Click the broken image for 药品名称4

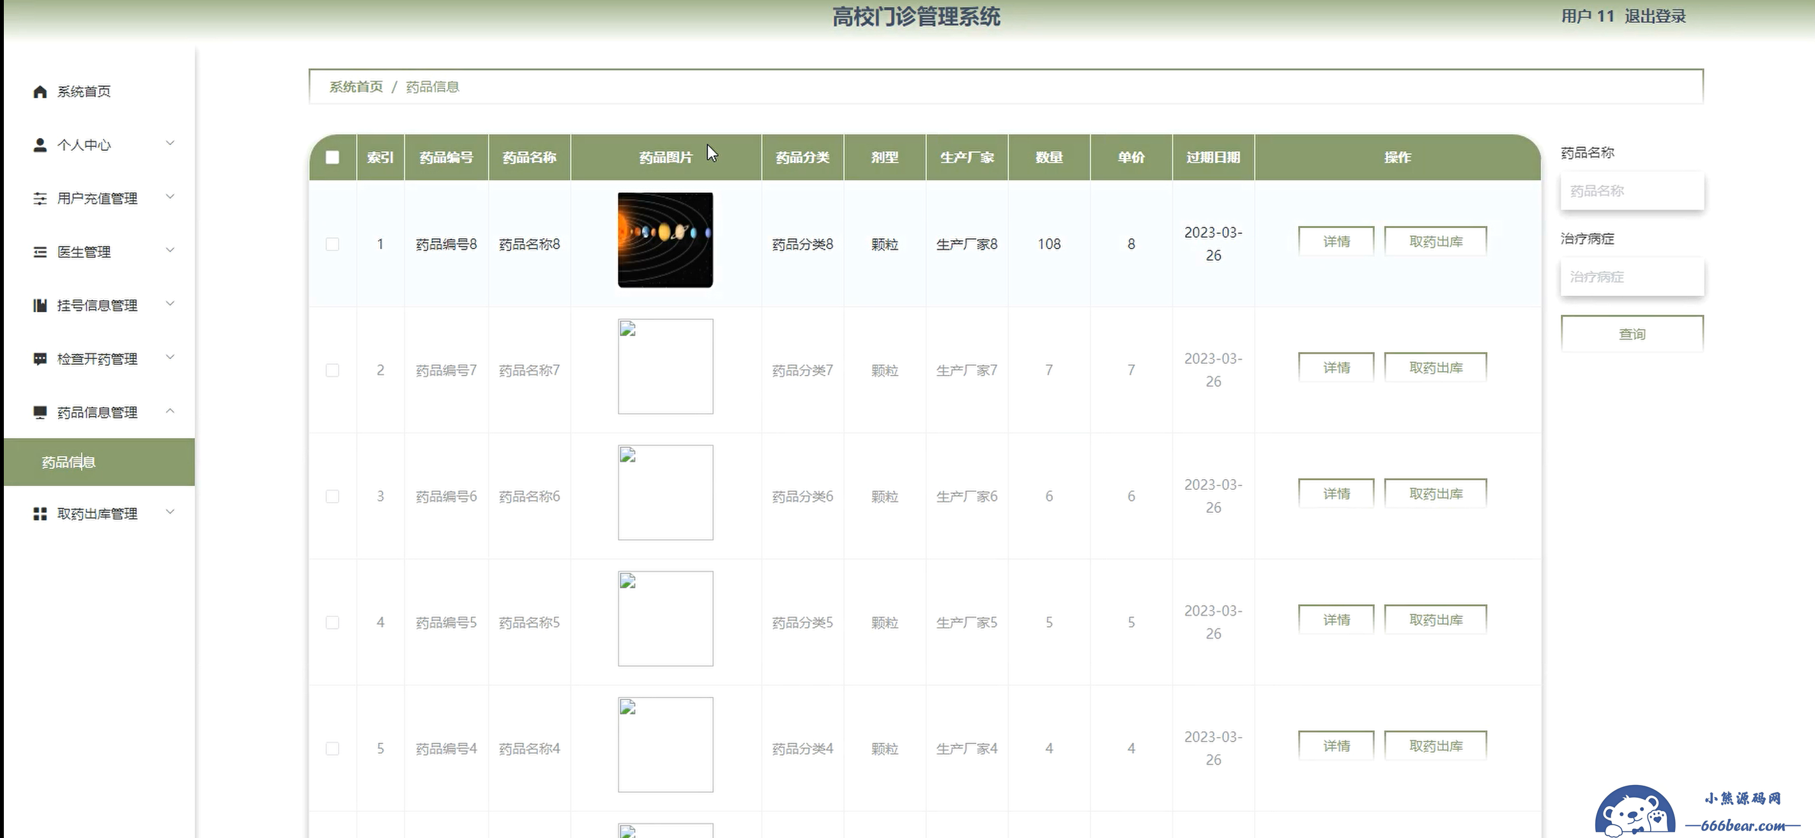(x=665, y=744)
